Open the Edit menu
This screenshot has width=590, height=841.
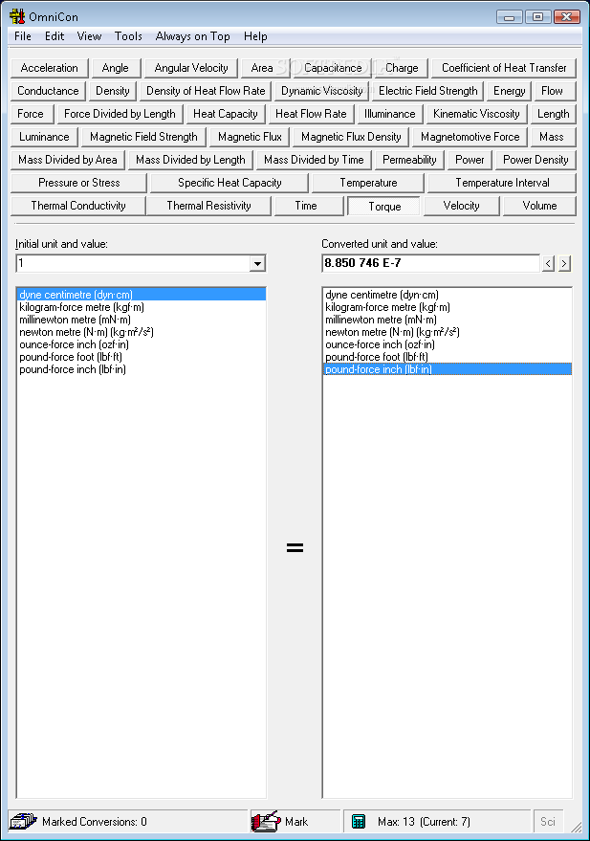click(x=55, y=36)
